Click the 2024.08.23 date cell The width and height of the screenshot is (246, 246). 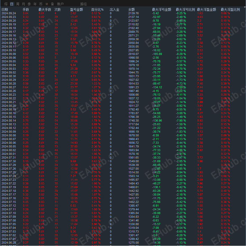click(x=9, y=95)
